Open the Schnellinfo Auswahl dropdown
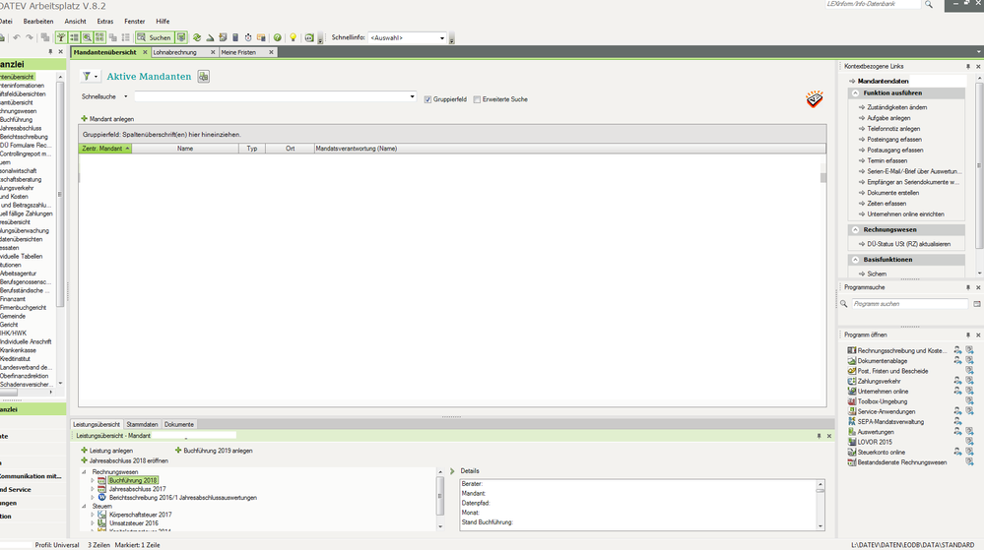984x550 pixels. (x=442, y=37)
